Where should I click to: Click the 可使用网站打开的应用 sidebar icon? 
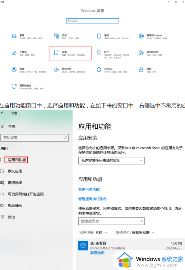(x=2, y=194)
